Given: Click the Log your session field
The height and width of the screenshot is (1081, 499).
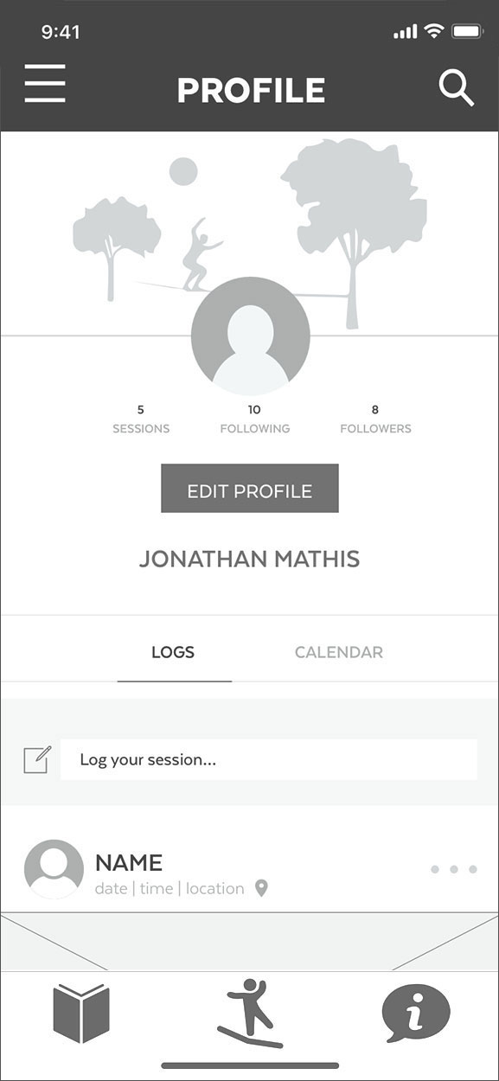Looking at the screenshot, I should click(x=269, y=759).
